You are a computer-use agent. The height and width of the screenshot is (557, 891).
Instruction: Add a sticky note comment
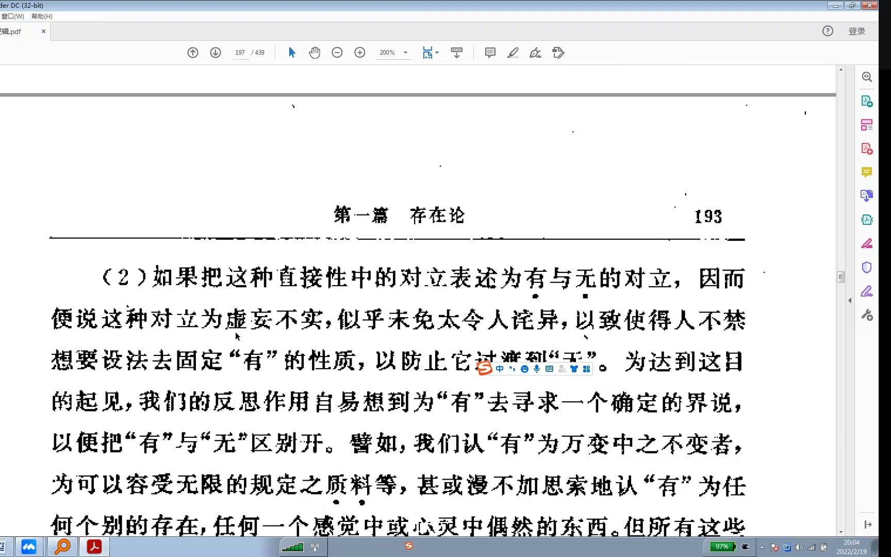[x=490, y=53]
